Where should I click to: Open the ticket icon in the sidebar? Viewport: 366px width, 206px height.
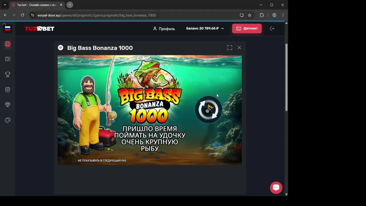tap(8, 59)
